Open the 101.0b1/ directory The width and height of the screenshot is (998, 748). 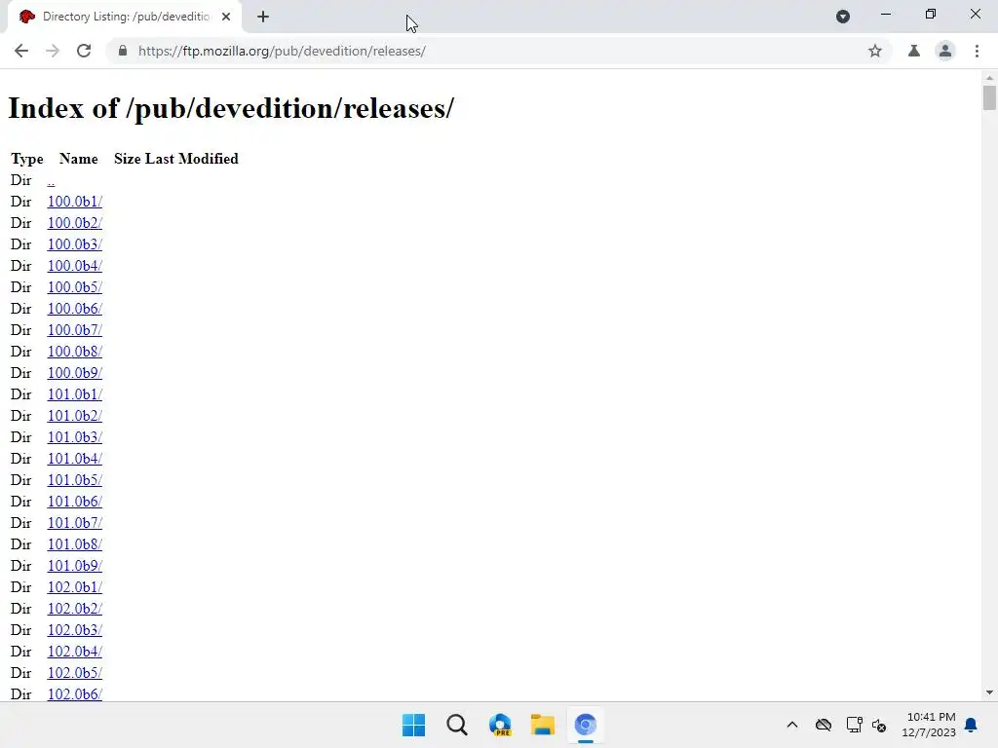point(74,394)
